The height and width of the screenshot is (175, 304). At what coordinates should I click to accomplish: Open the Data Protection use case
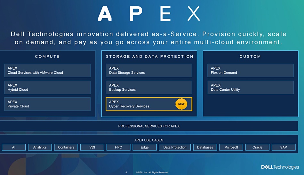[x=175, y=147]
